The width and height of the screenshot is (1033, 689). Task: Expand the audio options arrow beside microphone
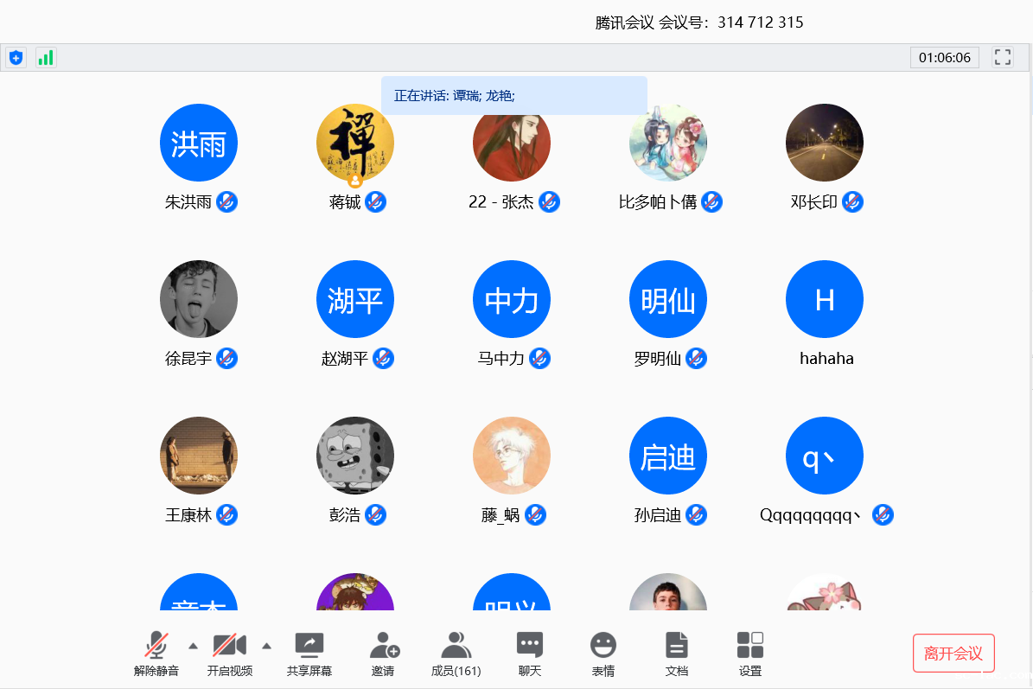pyautogui.click(x=193, y=645)
